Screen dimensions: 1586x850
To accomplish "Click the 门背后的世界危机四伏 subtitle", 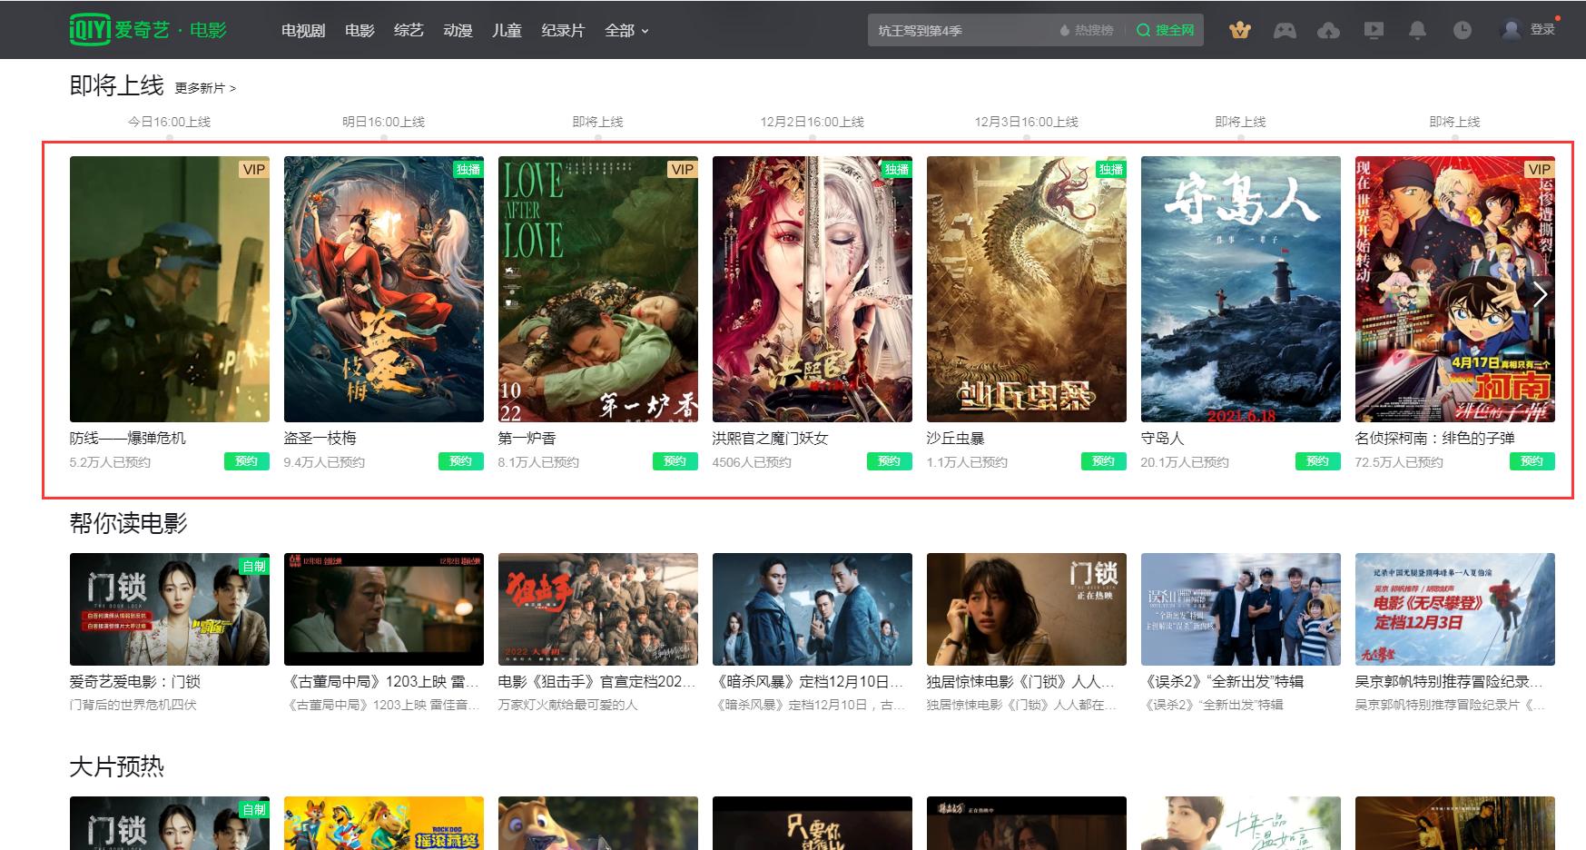I will pos(133,705).
